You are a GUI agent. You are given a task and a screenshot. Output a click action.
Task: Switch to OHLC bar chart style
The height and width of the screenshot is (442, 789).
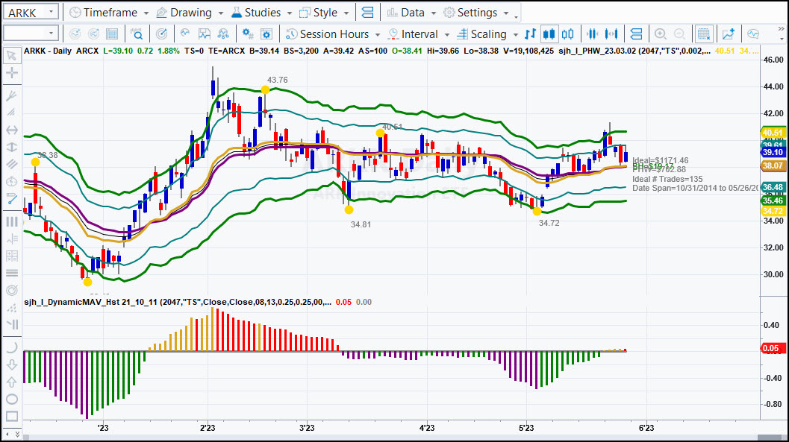[531, 34]
